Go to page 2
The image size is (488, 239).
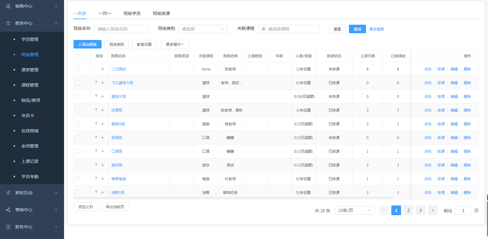408,210
